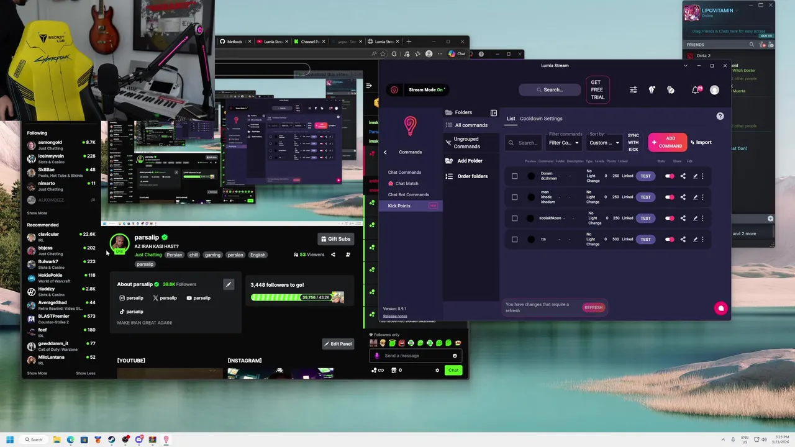Open more options for Doram dozhman
795x447 pixels.
[702, 176]
